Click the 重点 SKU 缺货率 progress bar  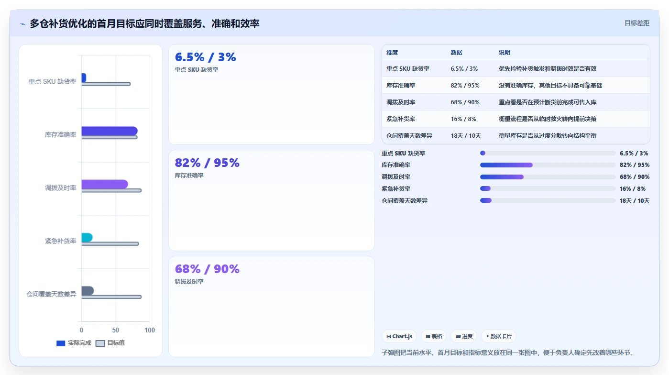(548, 153)
